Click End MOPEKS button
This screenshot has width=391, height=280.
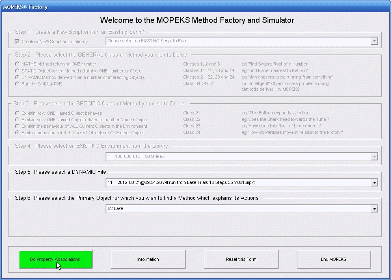(334, 260)
